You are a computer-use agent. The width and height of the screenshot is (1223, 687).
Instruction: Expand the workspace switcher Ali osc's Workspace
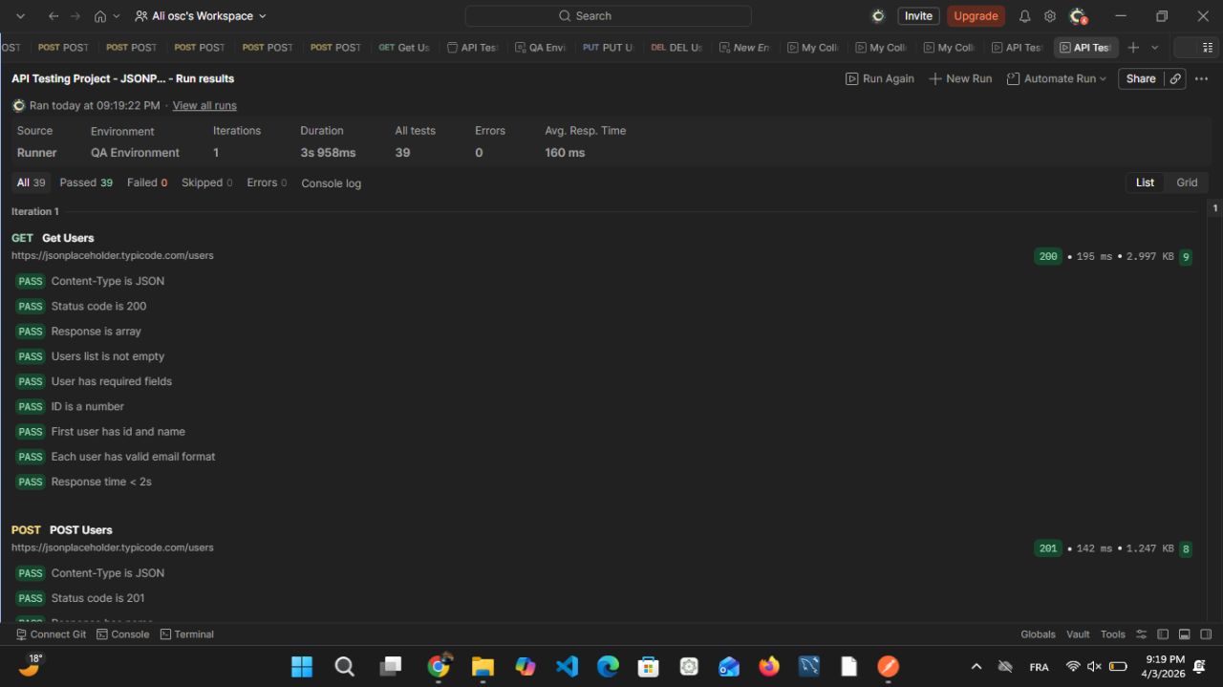click(x=201, y=16)
